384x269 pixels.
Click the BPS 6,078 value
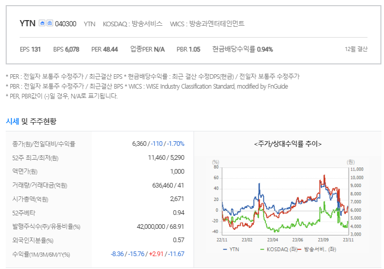pos(66,49)
